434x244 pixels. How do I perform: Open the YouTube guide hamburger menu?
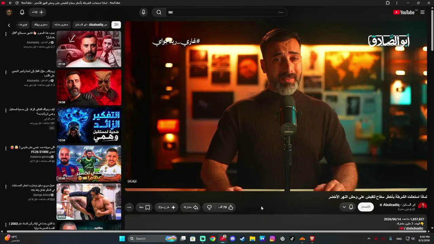(422, 12)
